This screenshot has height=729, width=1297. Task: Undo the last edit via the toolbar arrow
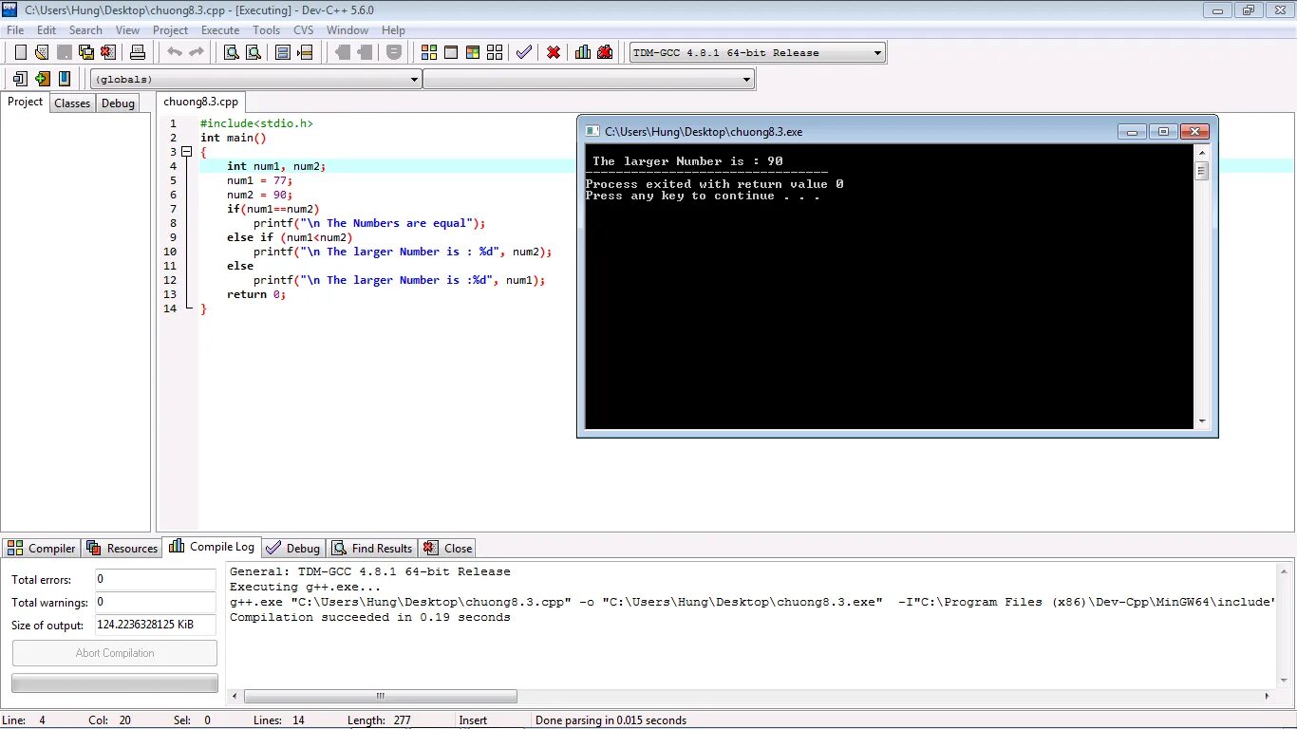tap(175, 52)
